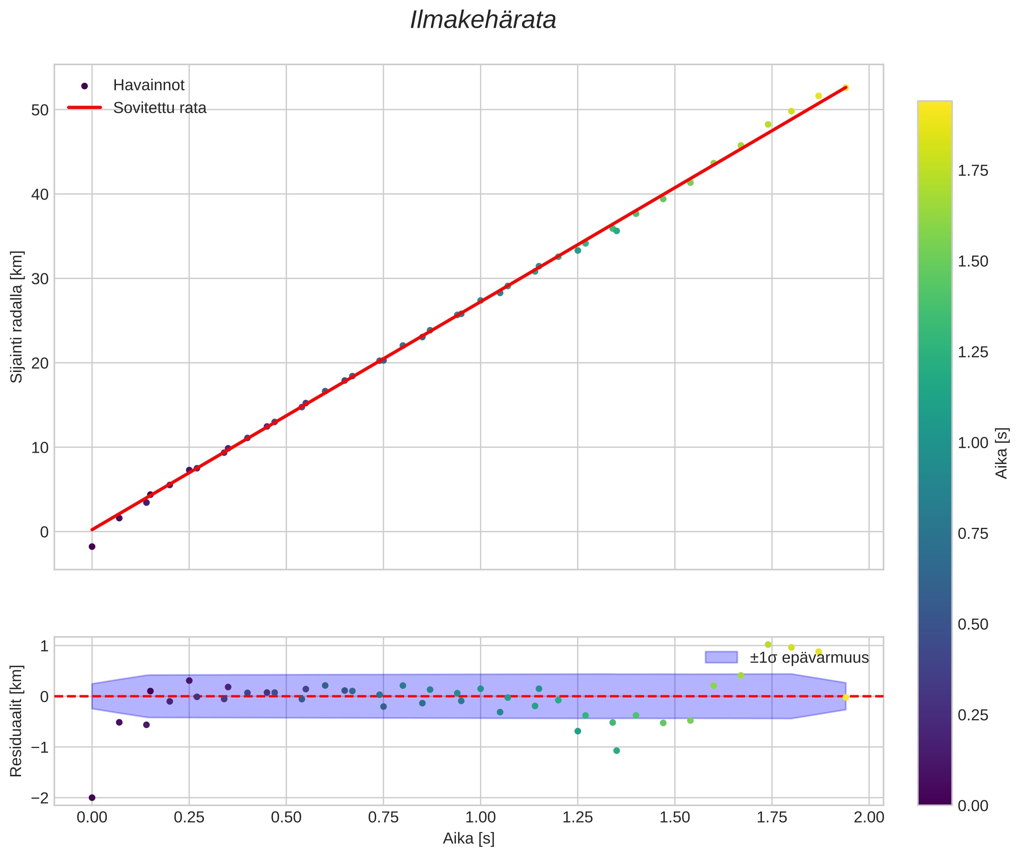Click the Aika [s] x-axis label

tap(469, 838)
